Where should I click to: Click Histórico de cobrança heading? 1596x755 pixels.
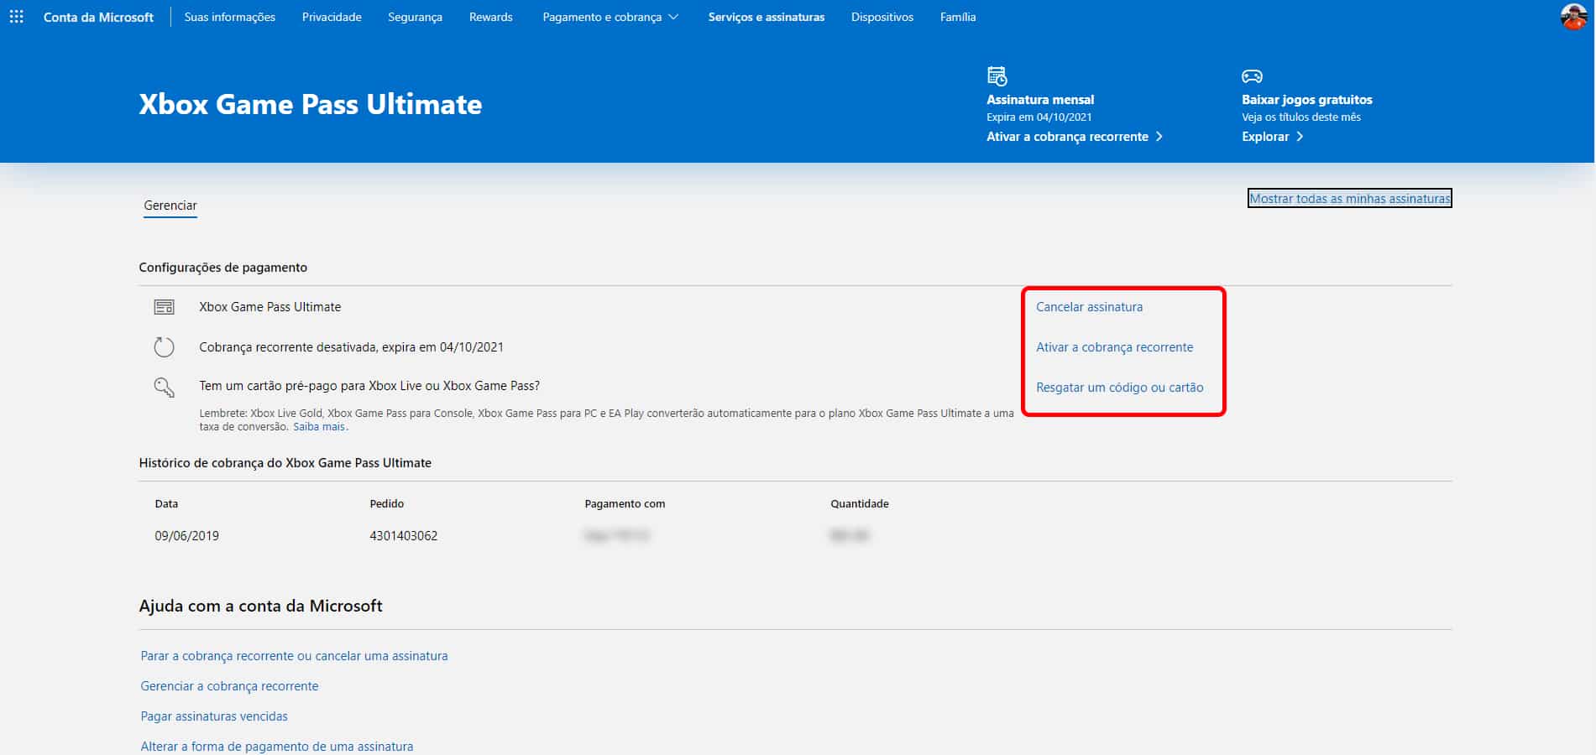pos(285,463)
